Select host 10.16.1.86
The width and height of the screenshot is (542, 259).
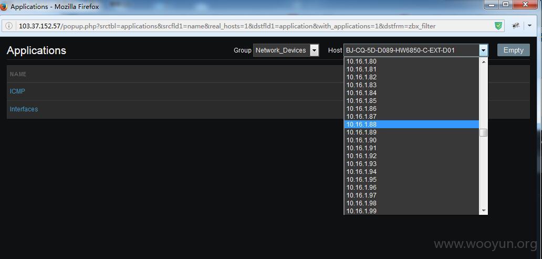[411, 109]
